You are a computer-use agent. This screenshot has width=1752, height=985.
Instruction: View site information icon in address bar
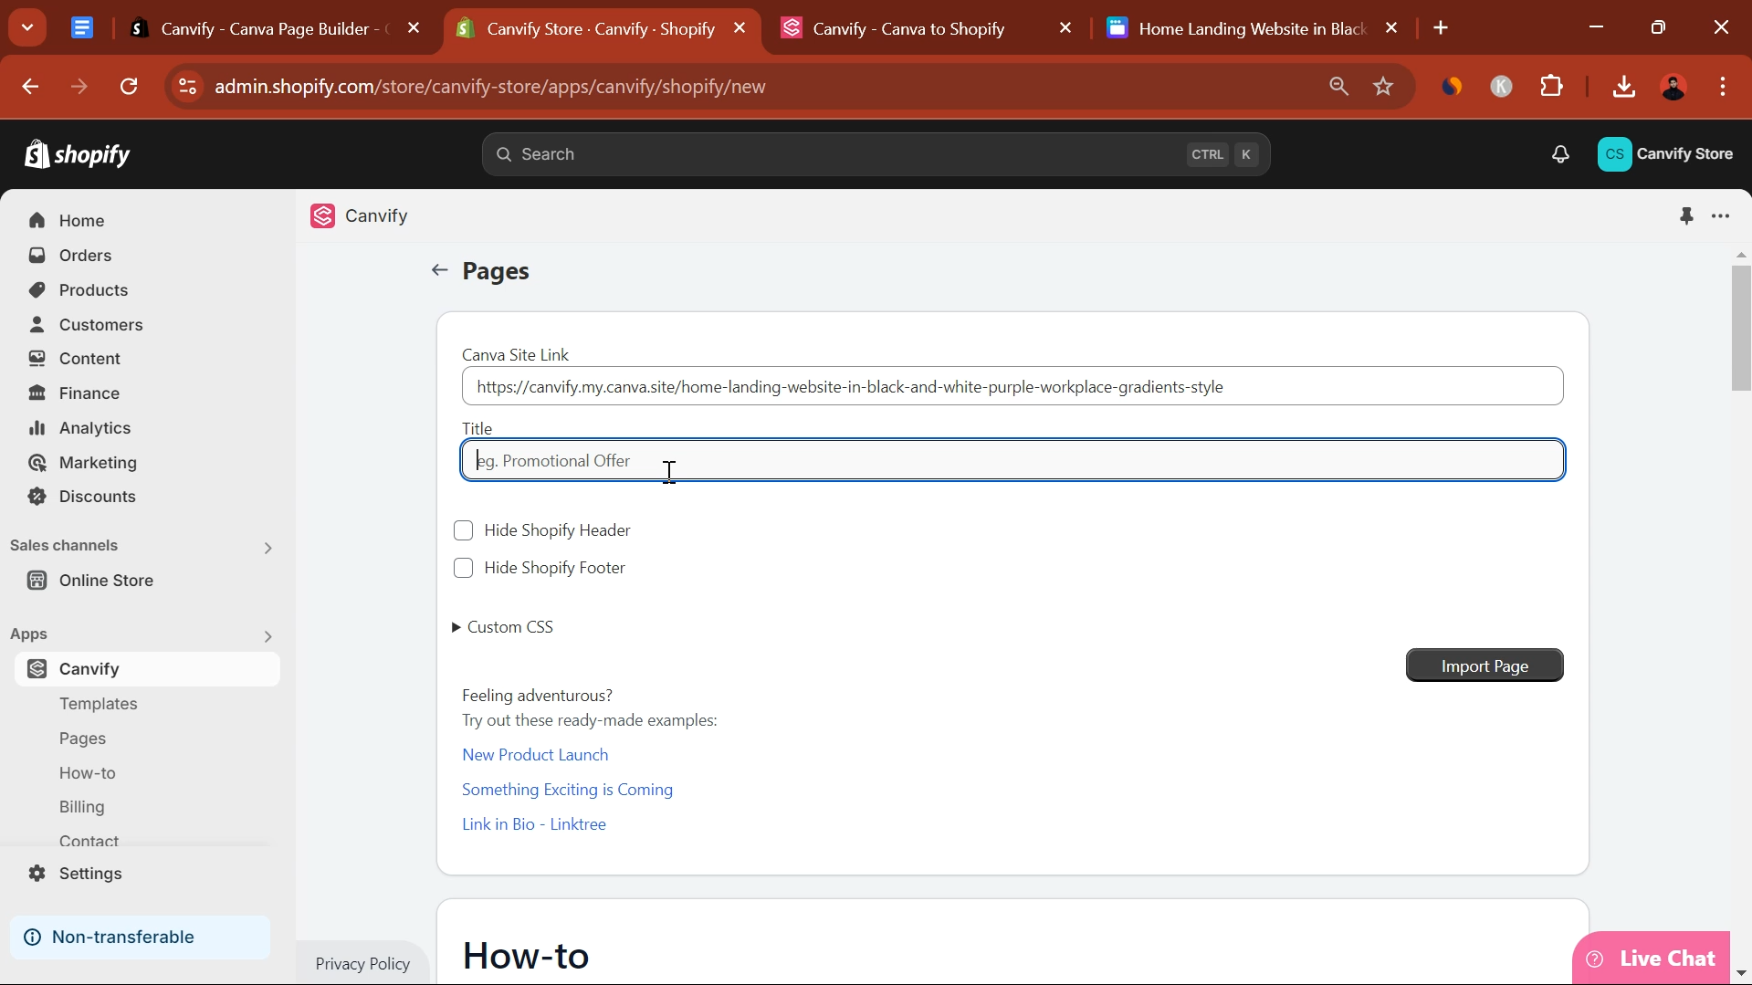click(187, 87)
